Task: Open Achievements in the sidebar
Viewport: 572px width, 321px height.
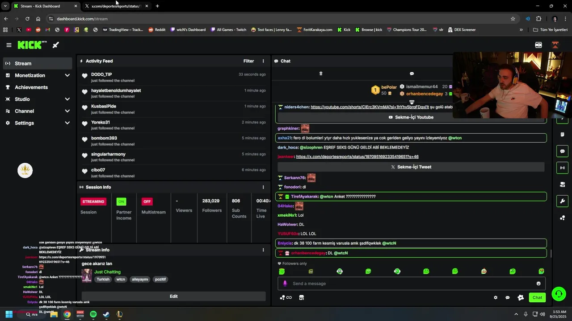Action: click(x=38, y=87)
